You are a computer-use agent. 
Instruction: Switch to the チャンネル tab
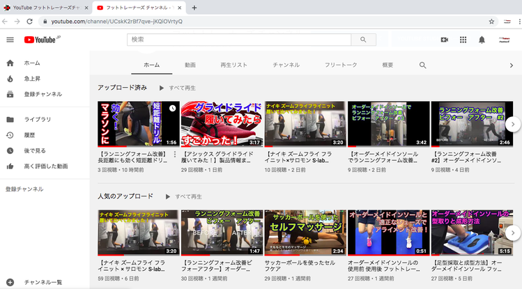[286, 65]
